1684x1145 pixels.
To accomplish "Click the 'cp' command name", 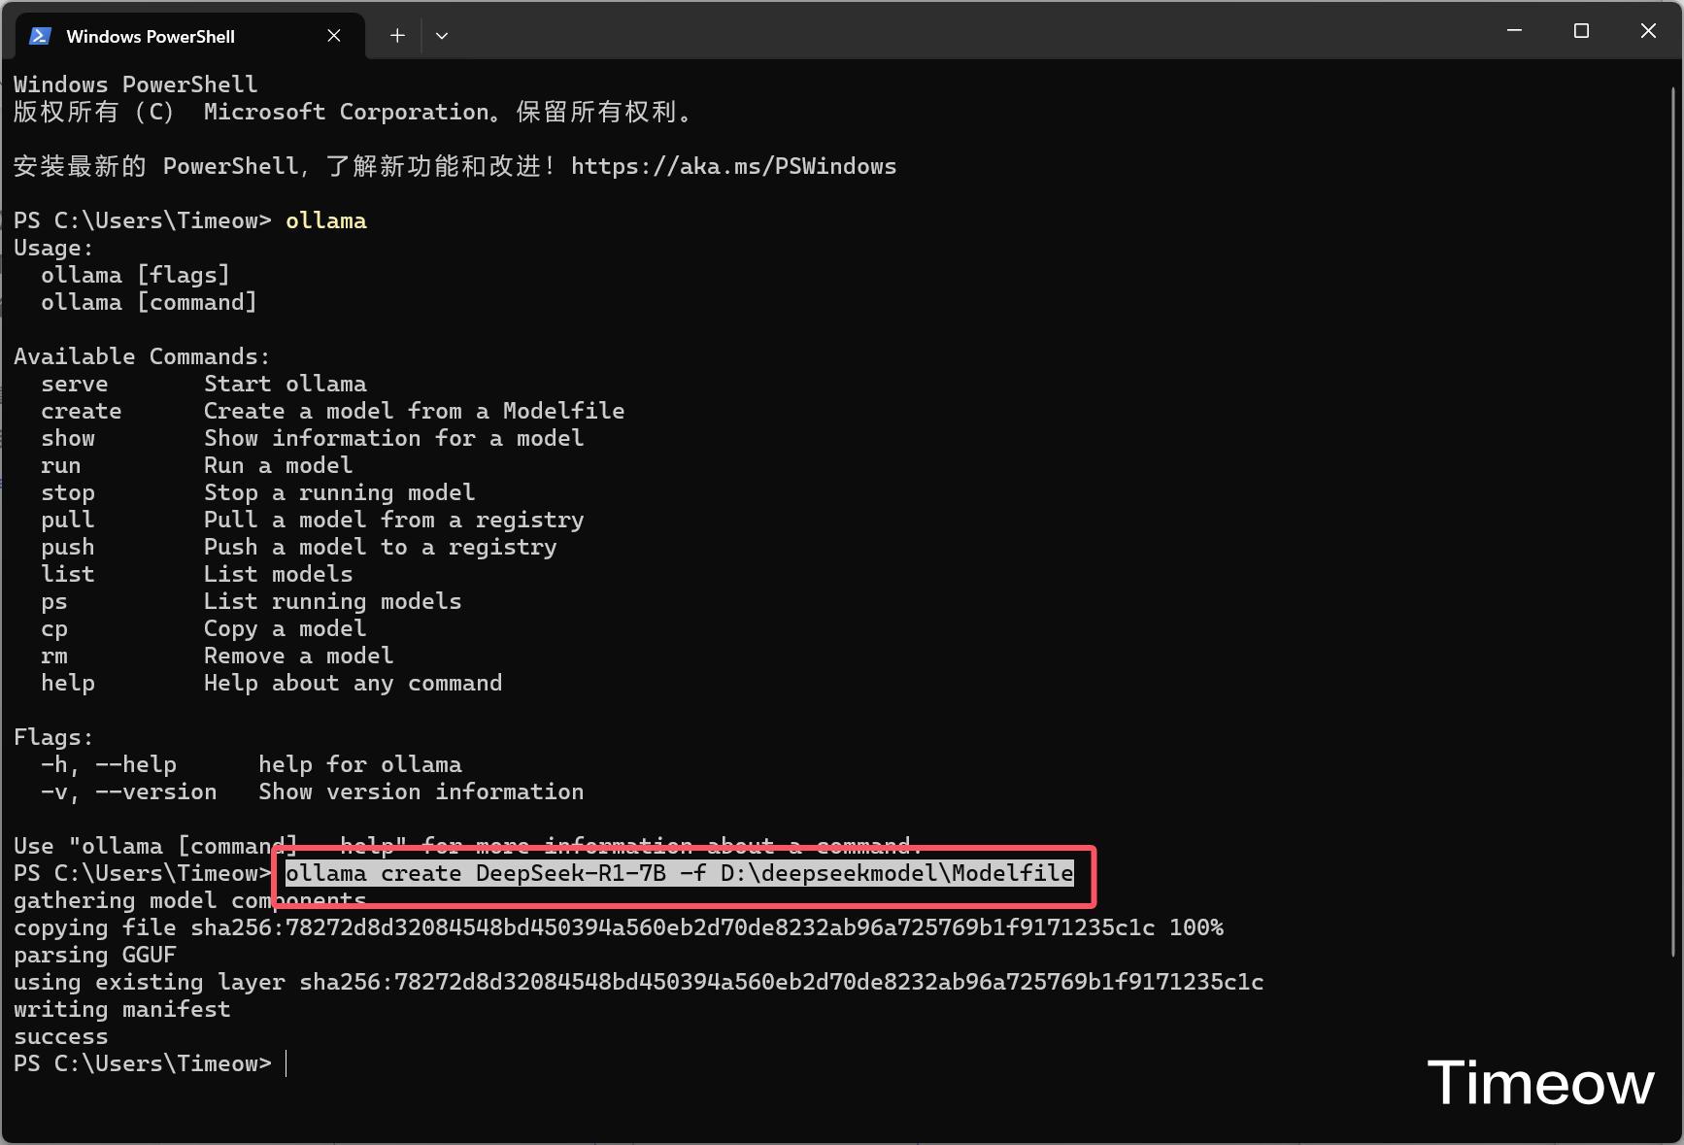I will pyautogui.click(x=54, y=628).
